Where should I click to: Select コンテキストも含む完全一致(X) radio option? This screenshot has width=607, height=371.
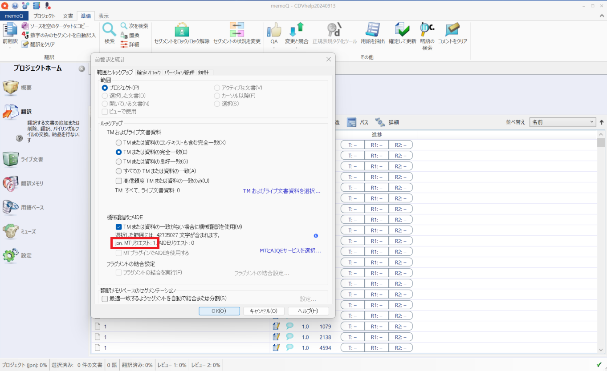click(x=118, y=142)
